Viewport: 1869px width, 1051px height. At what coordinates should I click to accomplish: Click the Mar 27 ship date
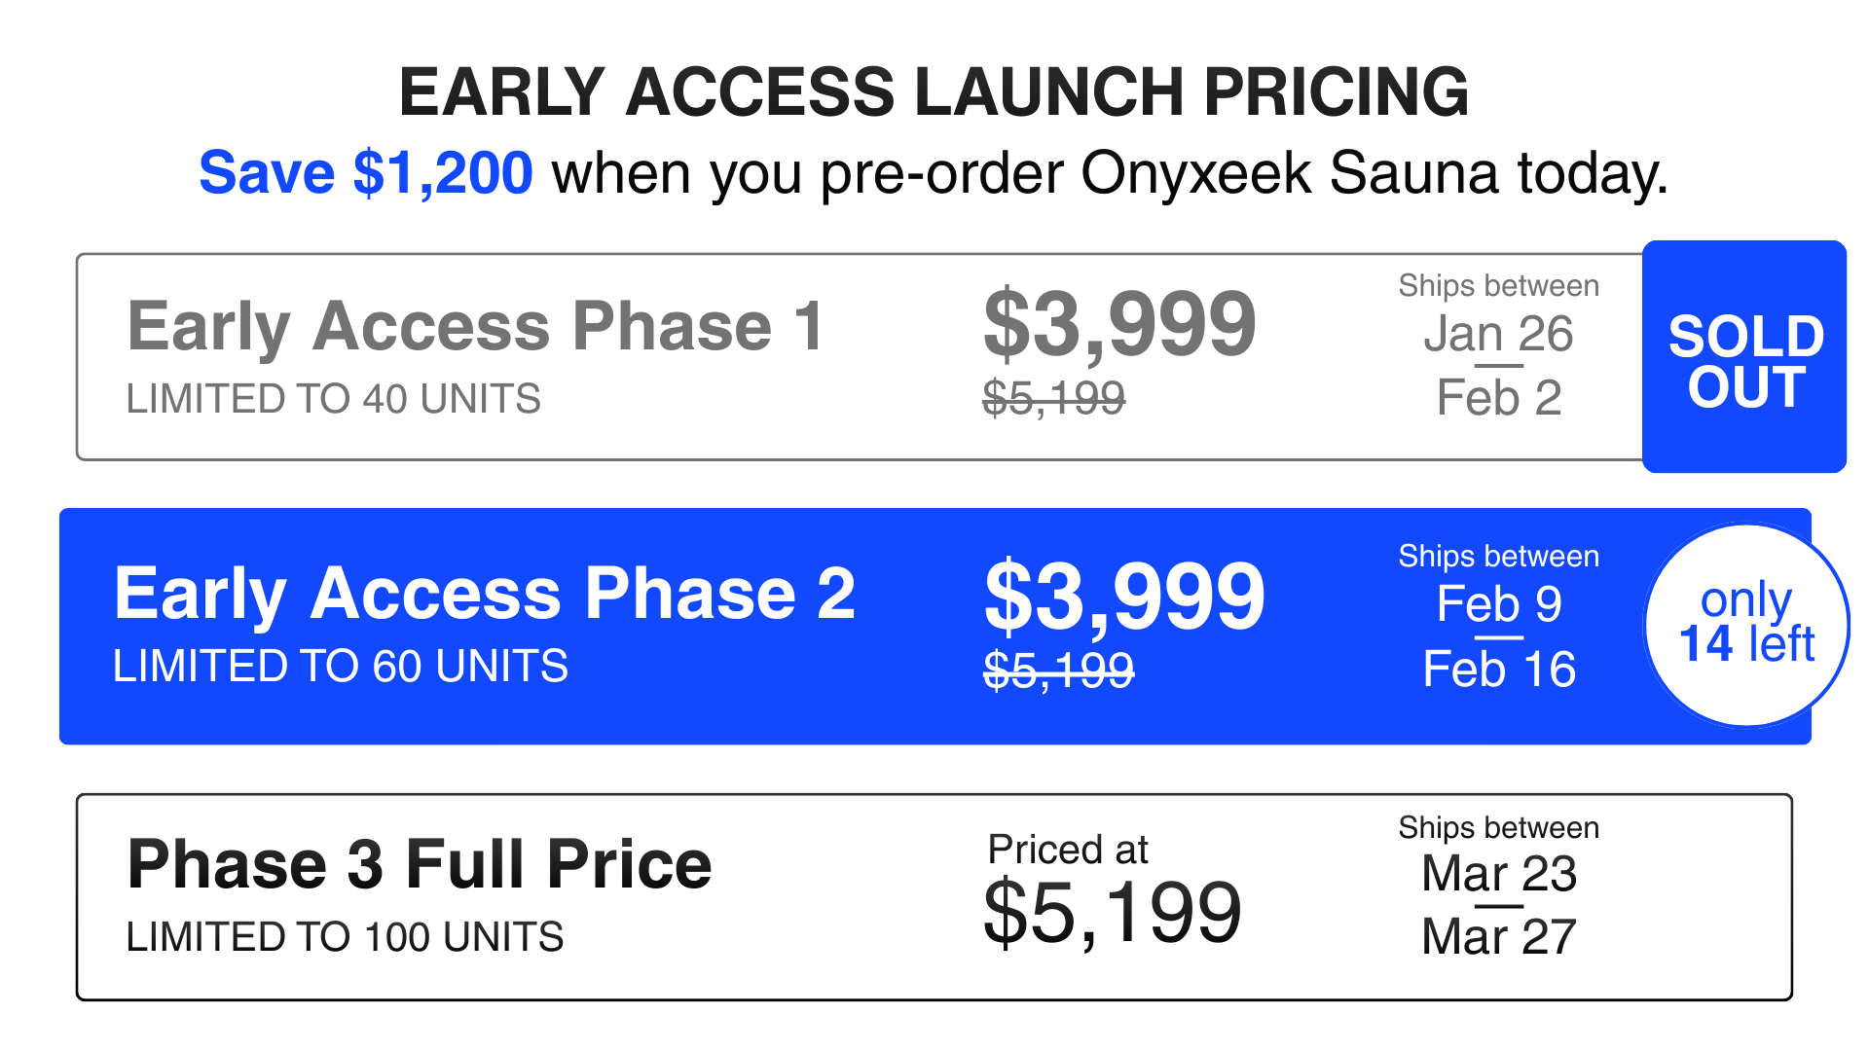[x=1499, y=937]
